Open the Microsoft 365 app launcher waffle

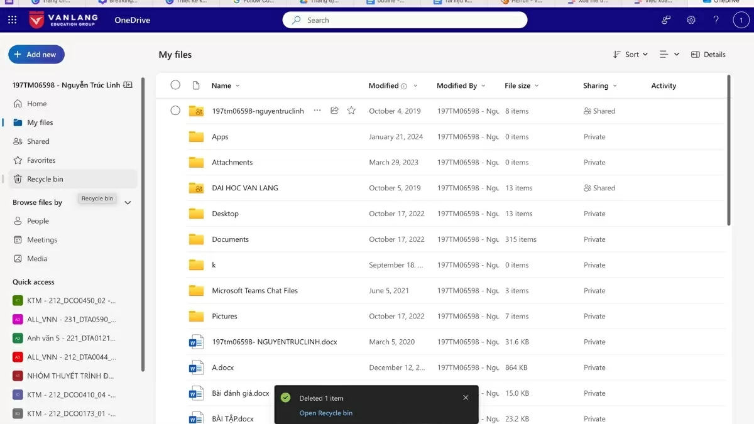[11, 19]
